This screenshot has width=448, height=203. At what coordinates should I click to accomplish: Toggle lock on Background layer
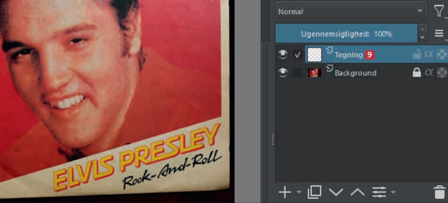click(417, 73)
